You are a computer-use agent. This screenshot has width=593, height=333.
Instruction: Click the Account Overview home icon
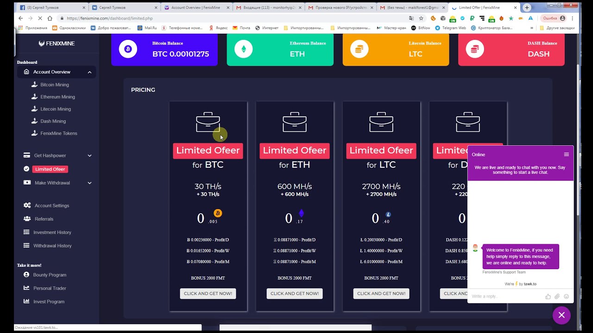pyautogui.click(x=26, y=72)
